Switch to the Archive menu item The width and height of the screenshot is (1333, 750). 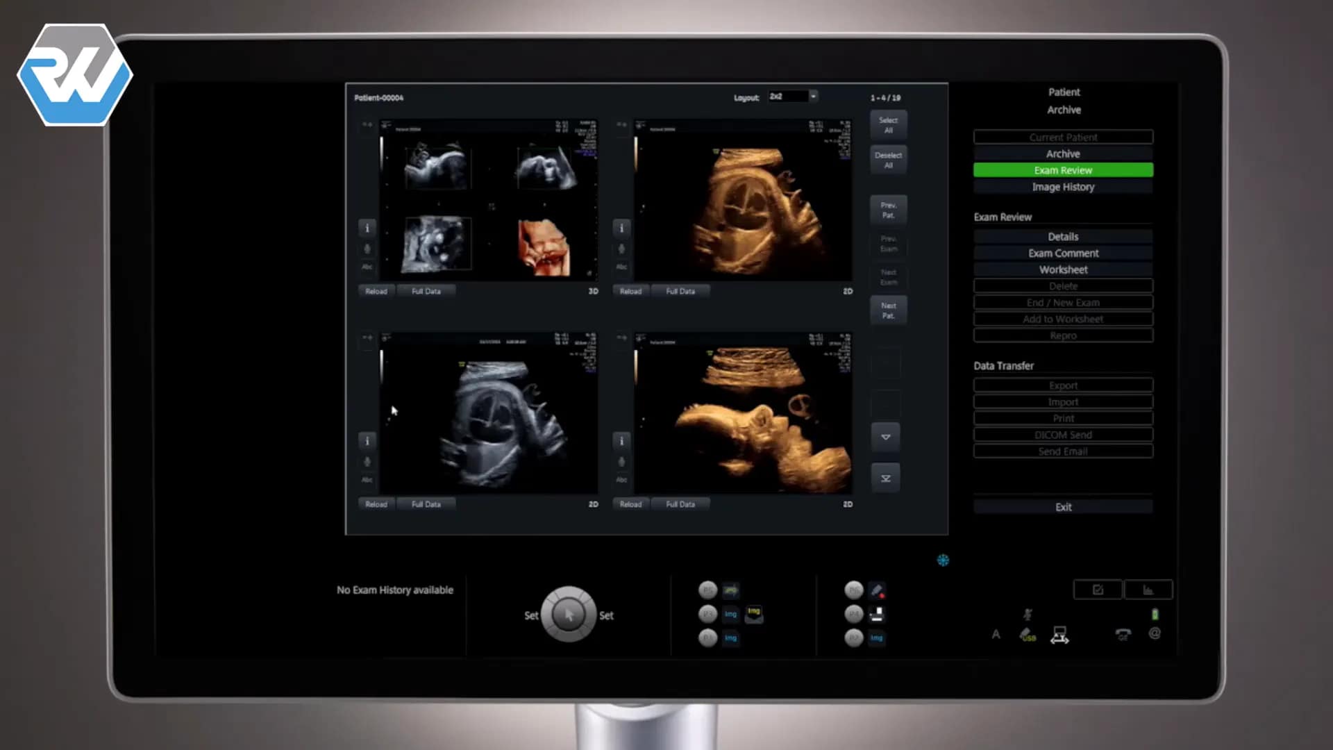coord(1063,153)
